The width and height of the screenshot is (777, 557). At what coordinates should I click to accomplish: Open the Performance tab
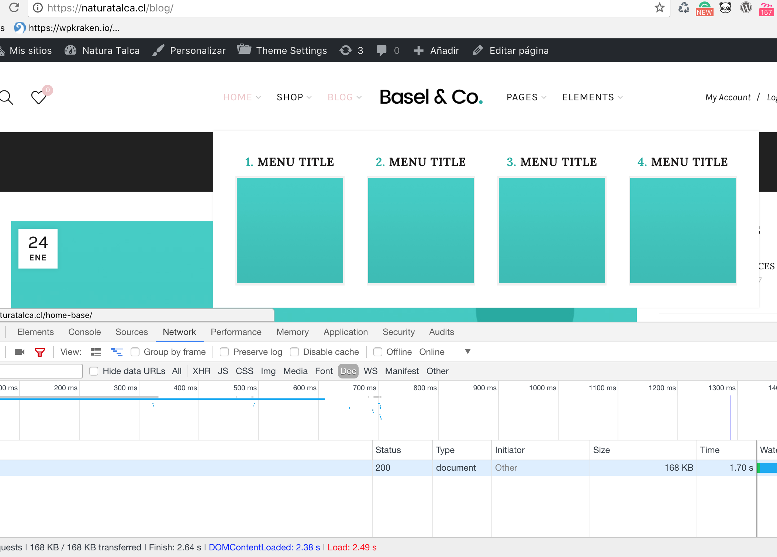[236, 332]
